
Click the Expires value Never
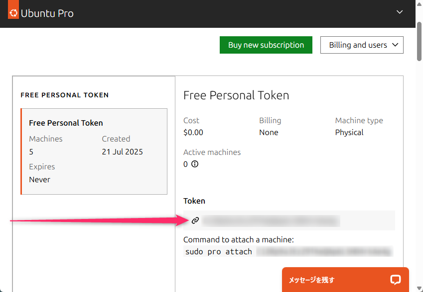coord(40,179)
